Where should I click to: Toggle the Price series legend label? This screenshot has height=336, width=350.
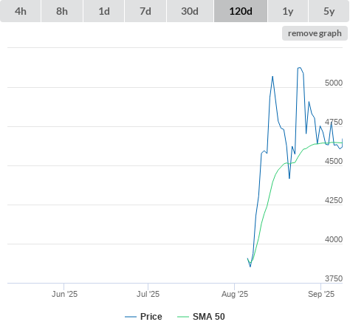coord(151,317)
